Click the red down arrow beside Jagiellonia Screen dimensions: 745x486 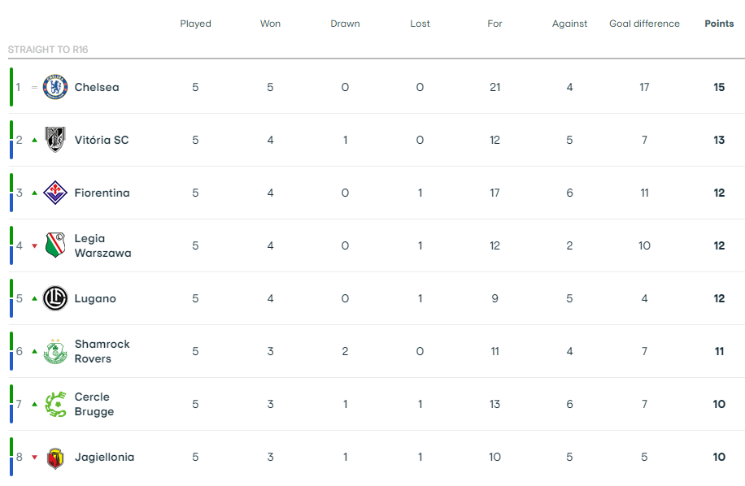[34, 458]
